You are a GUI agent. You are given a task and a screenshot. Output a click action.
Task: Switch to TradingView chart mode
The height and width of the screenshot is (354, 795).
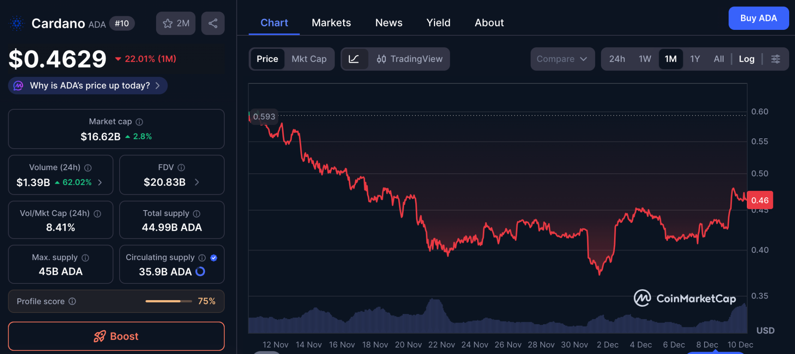(x=410, y=59)
